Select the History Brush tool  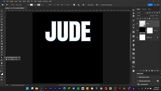[2, 38]
